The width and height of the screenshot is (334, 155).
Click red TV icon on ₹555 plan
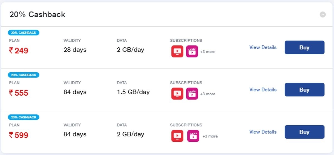click(177, 94)
